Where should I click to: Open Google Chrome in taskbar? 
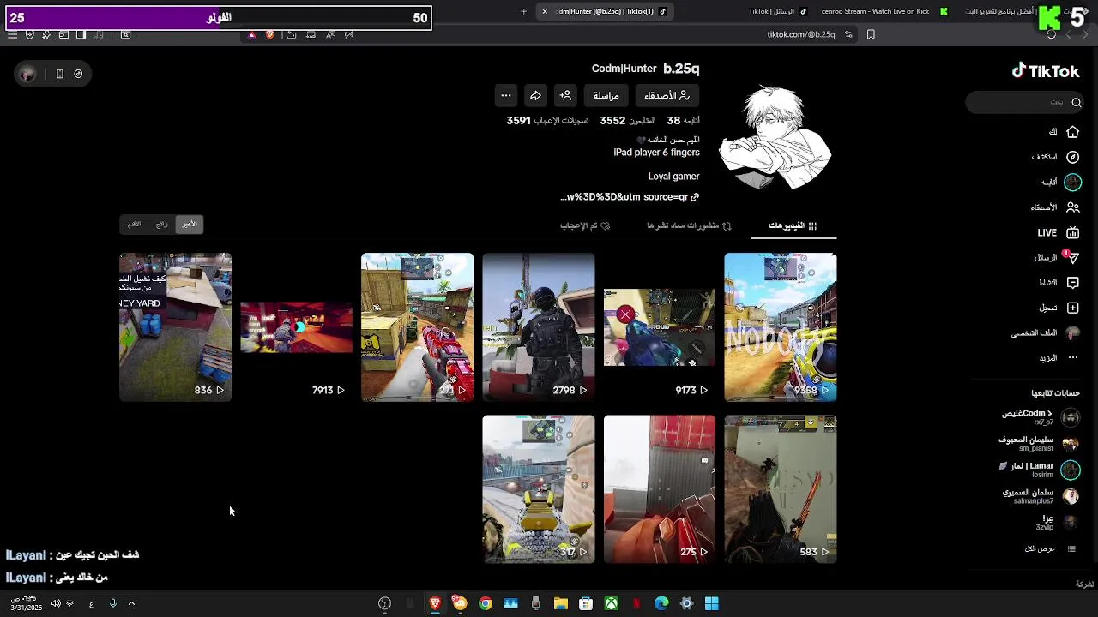pyautogui.click(x=486, y=603)
